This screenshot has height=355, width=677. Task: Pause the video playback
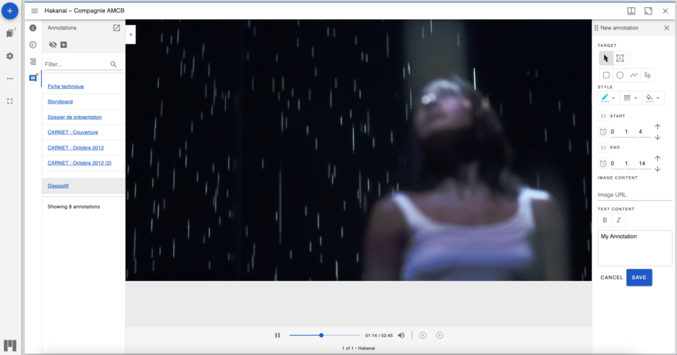[278, 335]
